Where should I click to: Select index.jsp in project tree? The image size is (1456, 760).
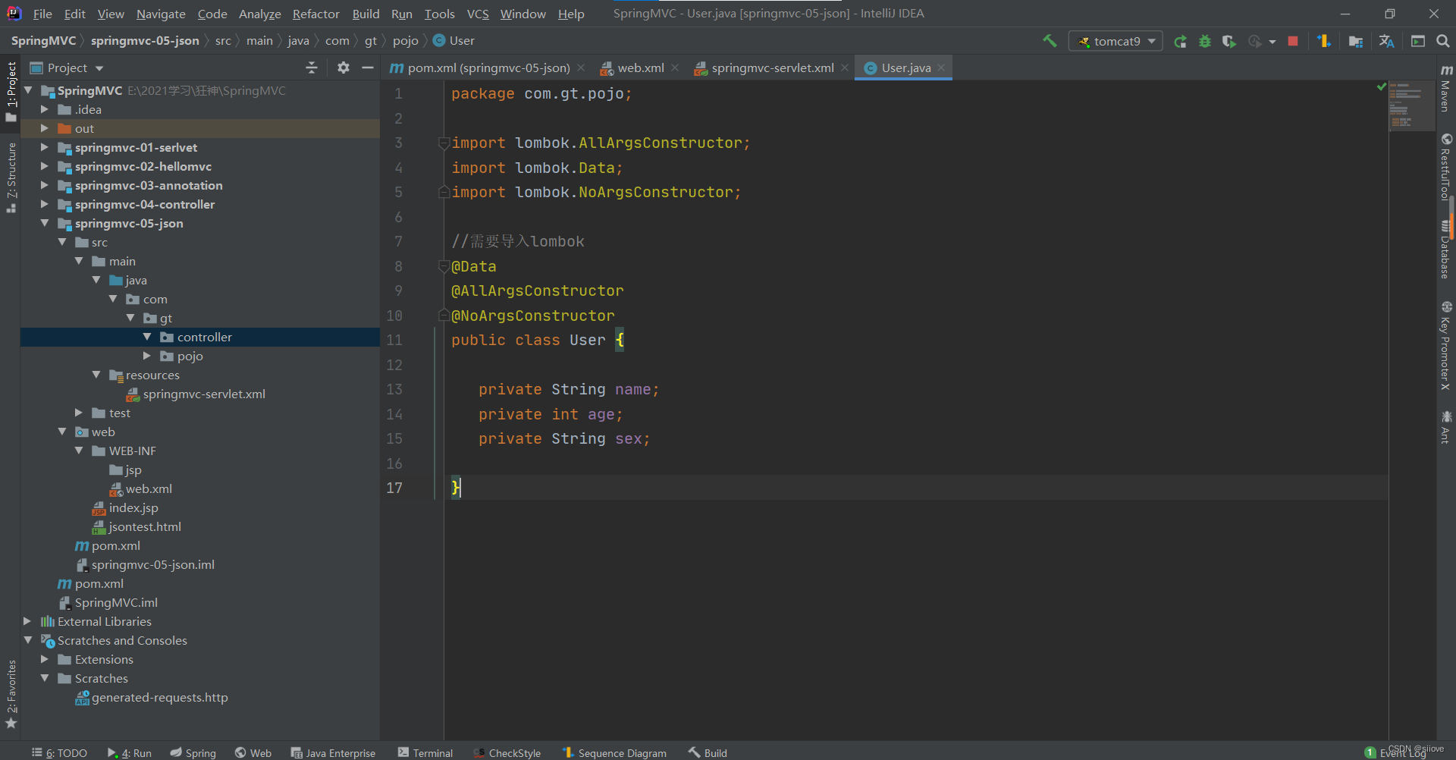(x=133, y=507)
